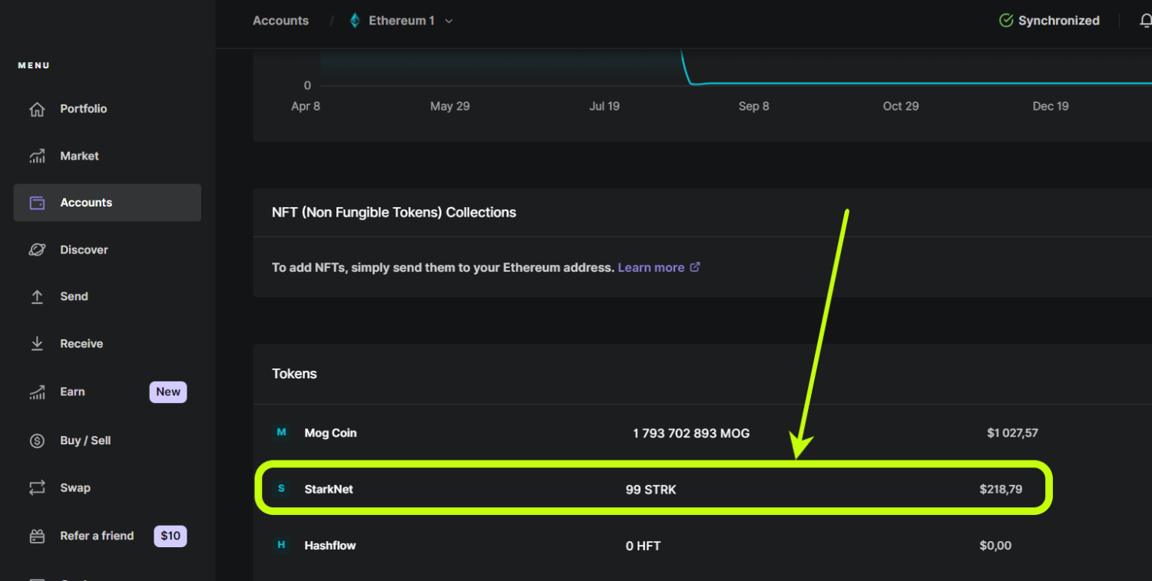The width and height of the screenshot is (1152, 581).
Task: Click the green Synchronized check icon
Action: pyautogui.click(x=1005, y=21)
